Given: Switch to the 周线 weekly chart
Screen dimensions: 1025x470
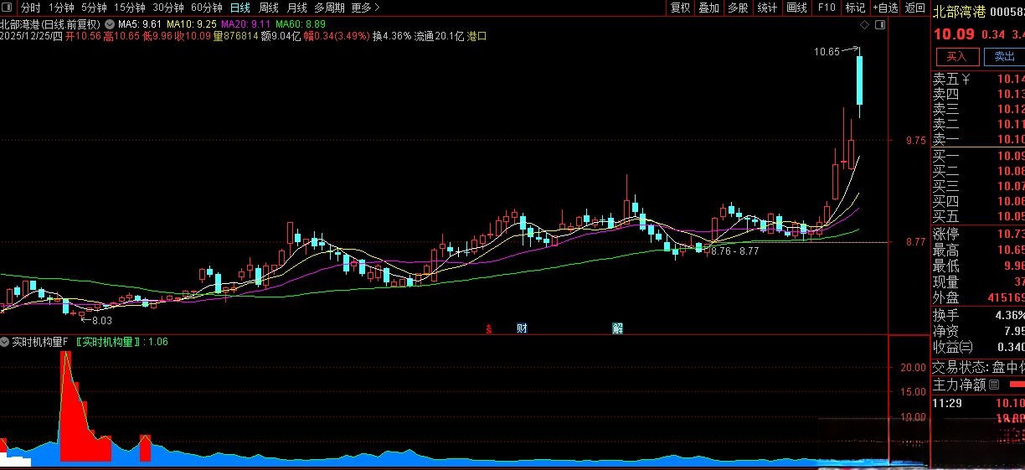Looking at the screenshot, I should point(268,8).
